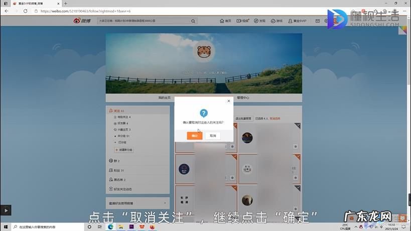
Task: Open 群 2 in the sidebar
Action: [x=114, y=161]
